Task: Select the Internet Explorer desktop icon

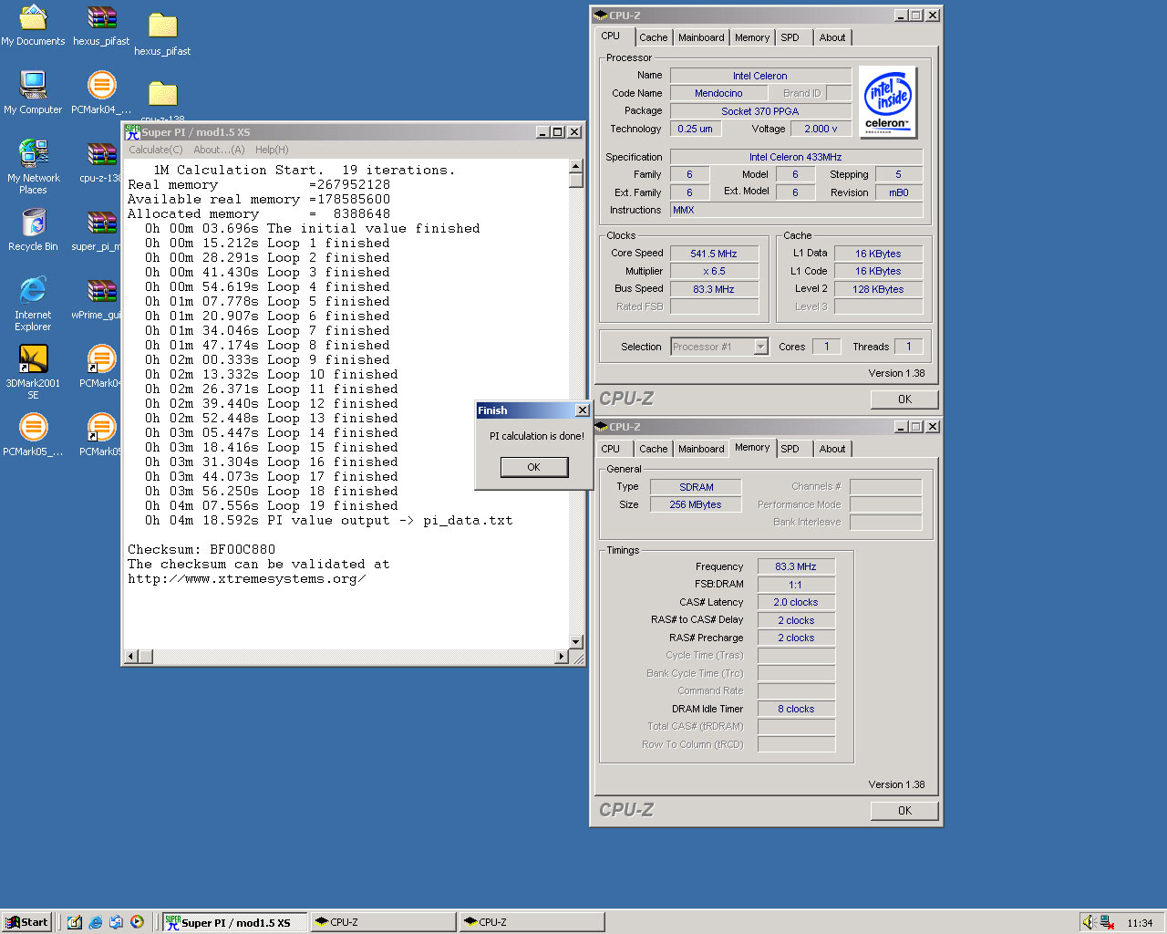Action: pyautogui.click(x=33, y=303)
